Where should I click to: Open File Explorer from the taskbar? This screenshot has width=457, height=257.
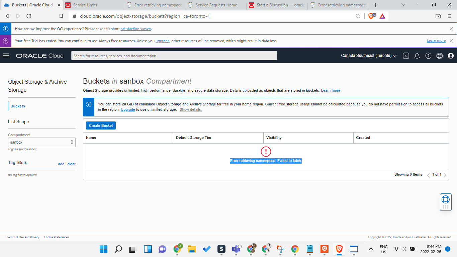pyautogui.click(x=192, y=249)
